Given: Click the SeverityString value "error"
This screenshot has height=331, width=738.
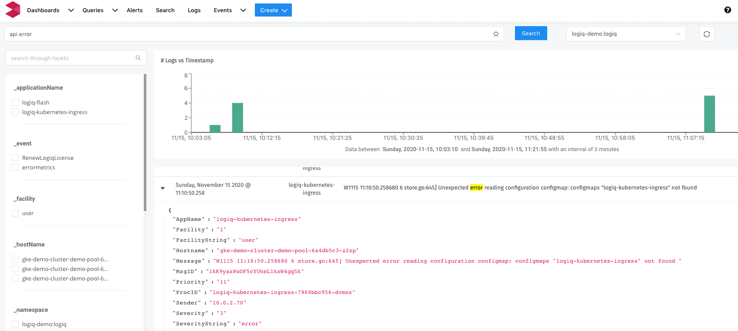Looking at the screenshot, I should 250,324.
